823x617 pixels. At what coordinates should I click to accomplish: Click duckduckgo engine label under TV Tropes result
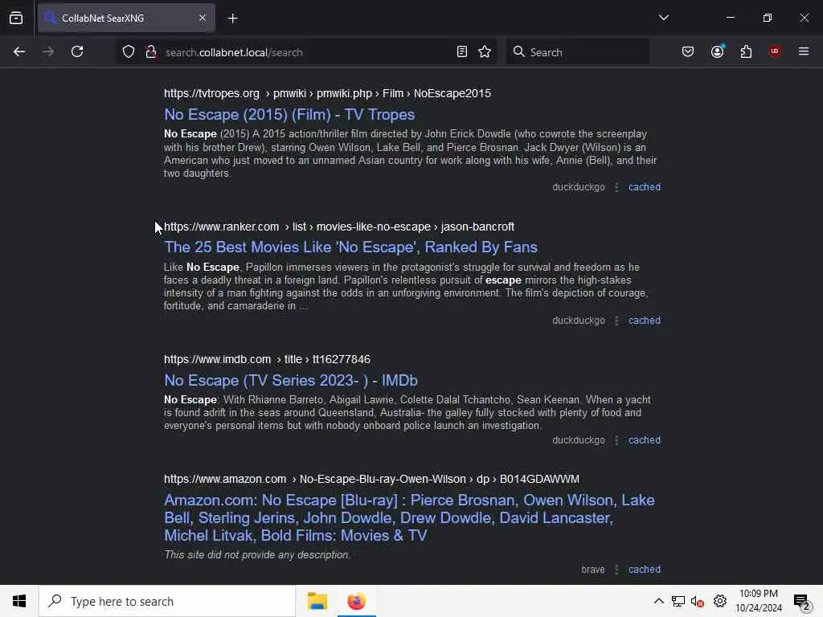point(579,186)
